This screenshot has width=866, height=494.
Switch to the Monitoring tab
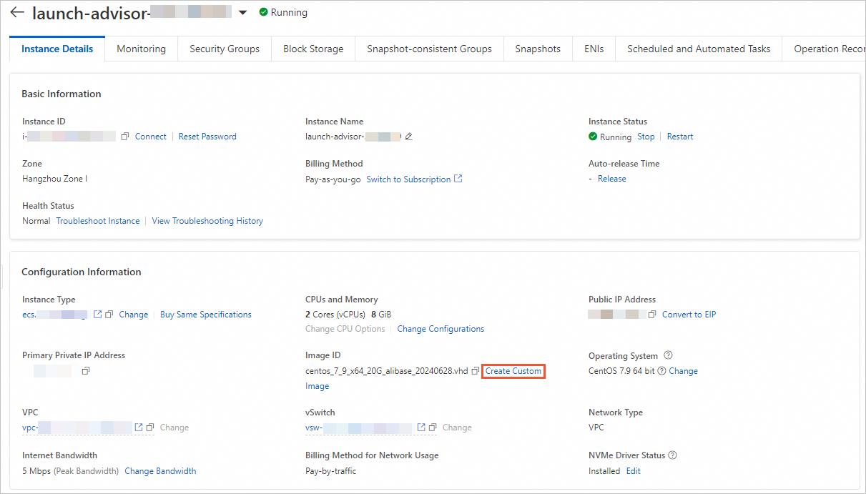click(x=141, y=49)
